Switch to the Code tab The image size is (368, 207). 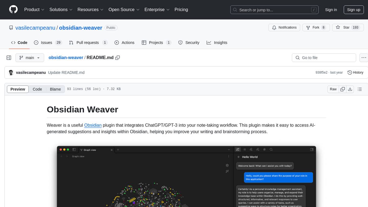[x=19, y=43]
